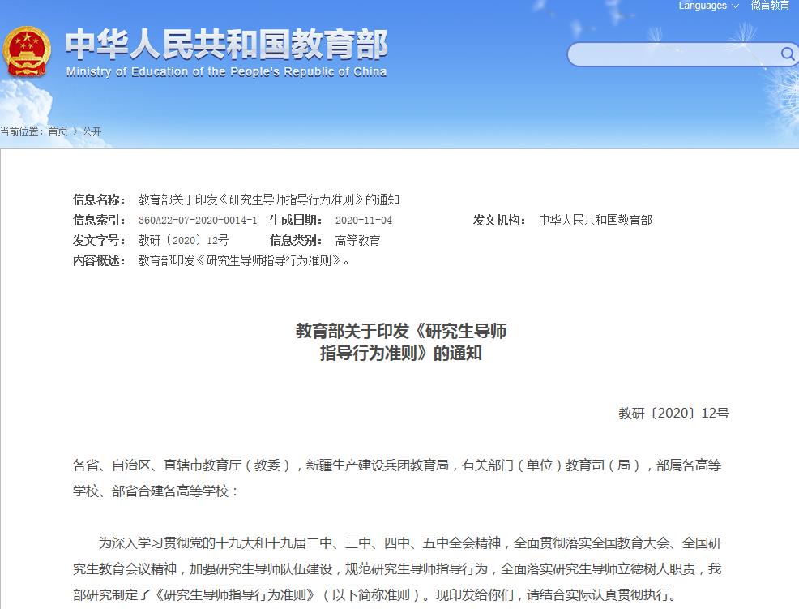Click the 首页 breadcrumb link
Viewport: 799px width, 609px height.
coord(56,131)
